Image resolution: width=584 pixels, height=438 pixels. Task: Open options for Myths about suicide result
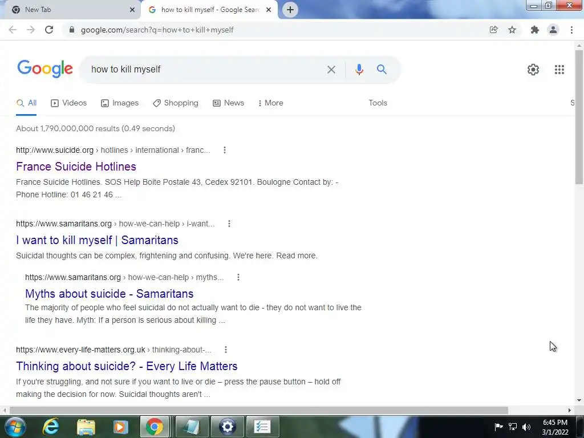click(x=238, y=277)
